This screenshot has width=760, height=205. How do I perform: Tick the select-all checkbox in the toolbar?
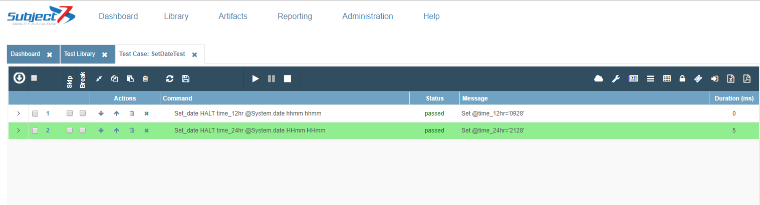(x=34, y=78)
